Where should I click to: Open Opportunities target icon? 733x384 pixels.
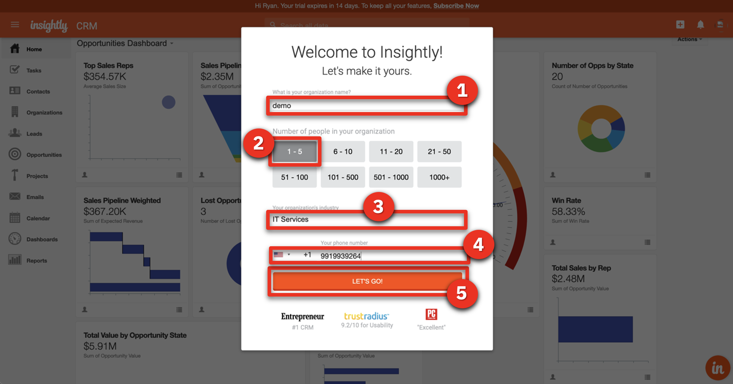[x=15, y=154]
